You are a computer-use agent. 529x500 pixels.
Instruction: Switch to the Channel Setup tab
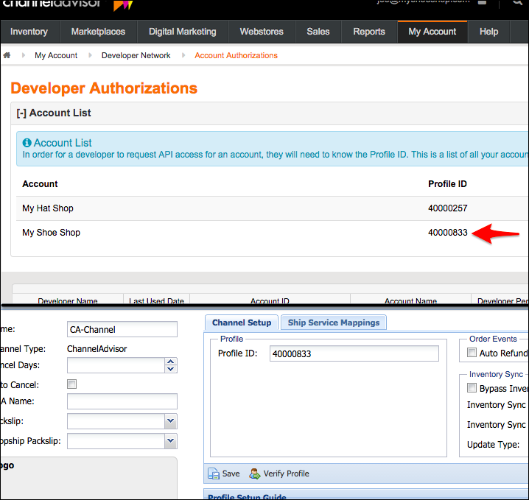pos(242,323)
